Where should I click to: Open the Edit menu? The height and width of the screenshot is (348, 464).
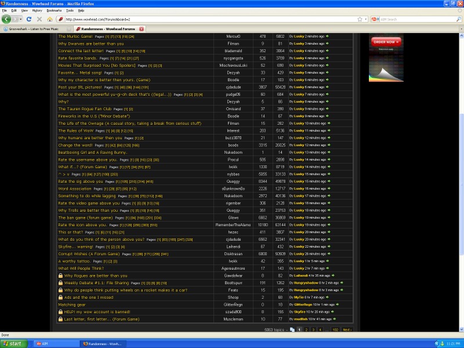(14, 10)
